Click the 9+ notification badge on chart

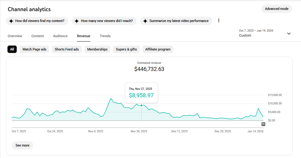pyautogui.click(x=263, y=124)
